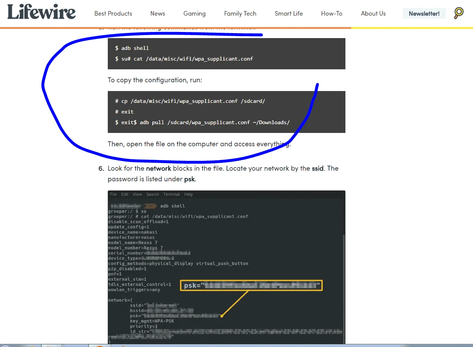Open the Smart Life menu

click(x=289, y=13)
